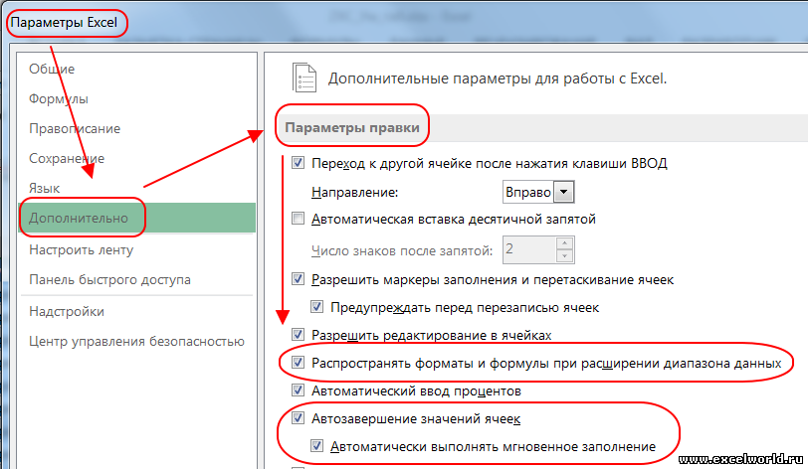This screenshot has height=469, width=808.
Task: Click the Вправо direction value
Action: coord(527,192)
